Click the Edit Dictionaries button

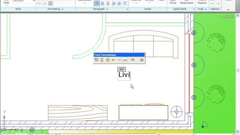[186, 2]
